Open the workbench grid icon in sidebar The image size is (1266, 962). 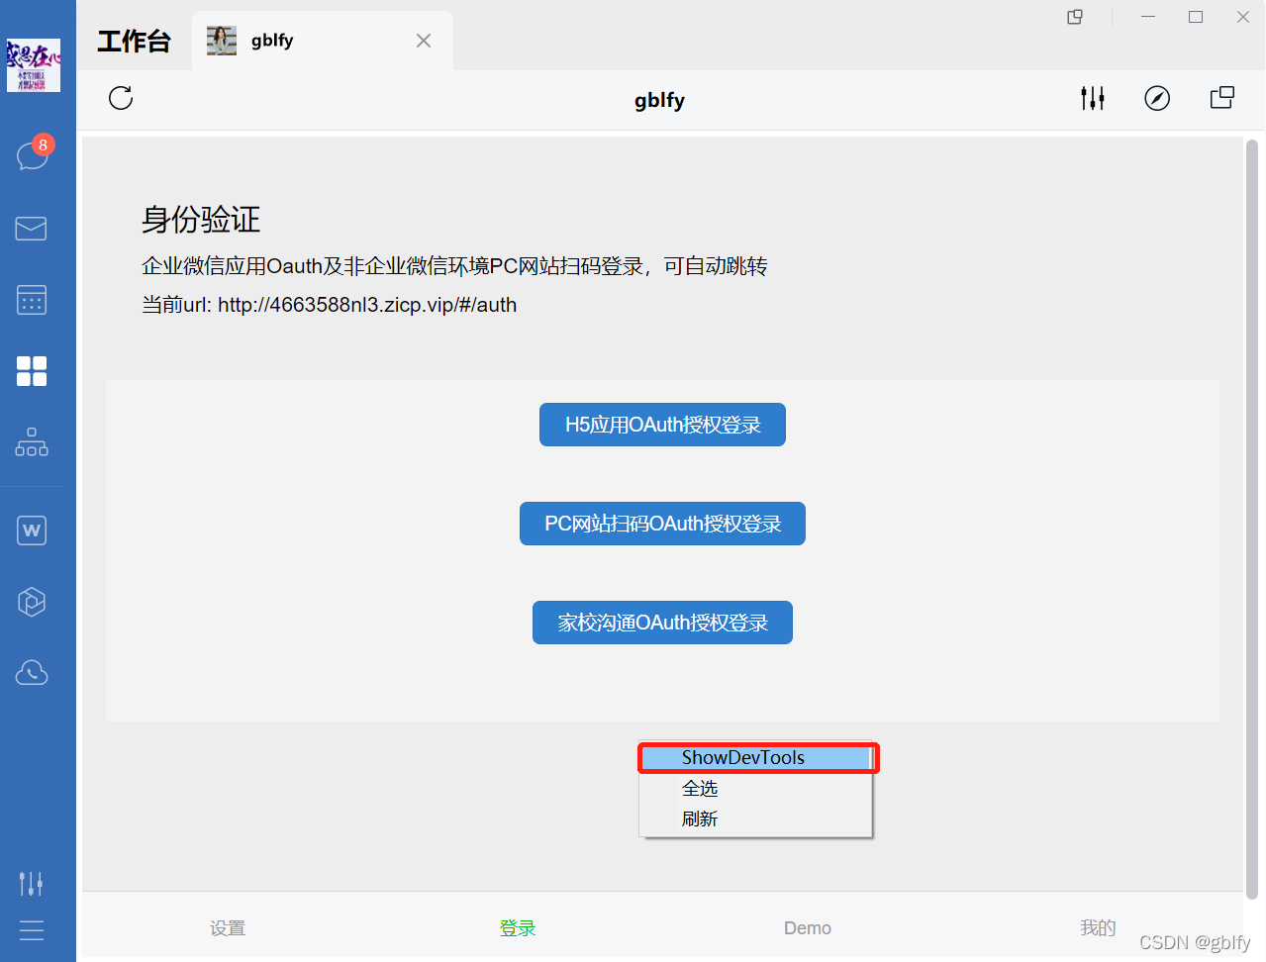[32, 371]
